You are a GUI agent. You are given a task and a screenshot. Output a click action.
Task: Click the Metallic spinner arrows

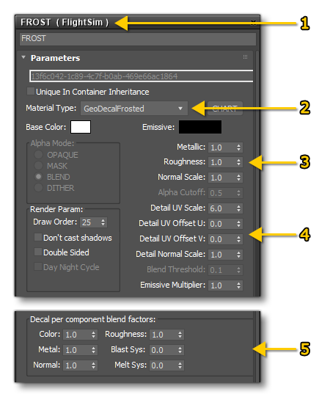pos(238,147)
